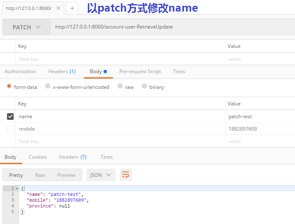The height and width of the screenshot is (224, 295).
Task: Click URL params value field
Action: pyautogui.click(x=260, y=59)
